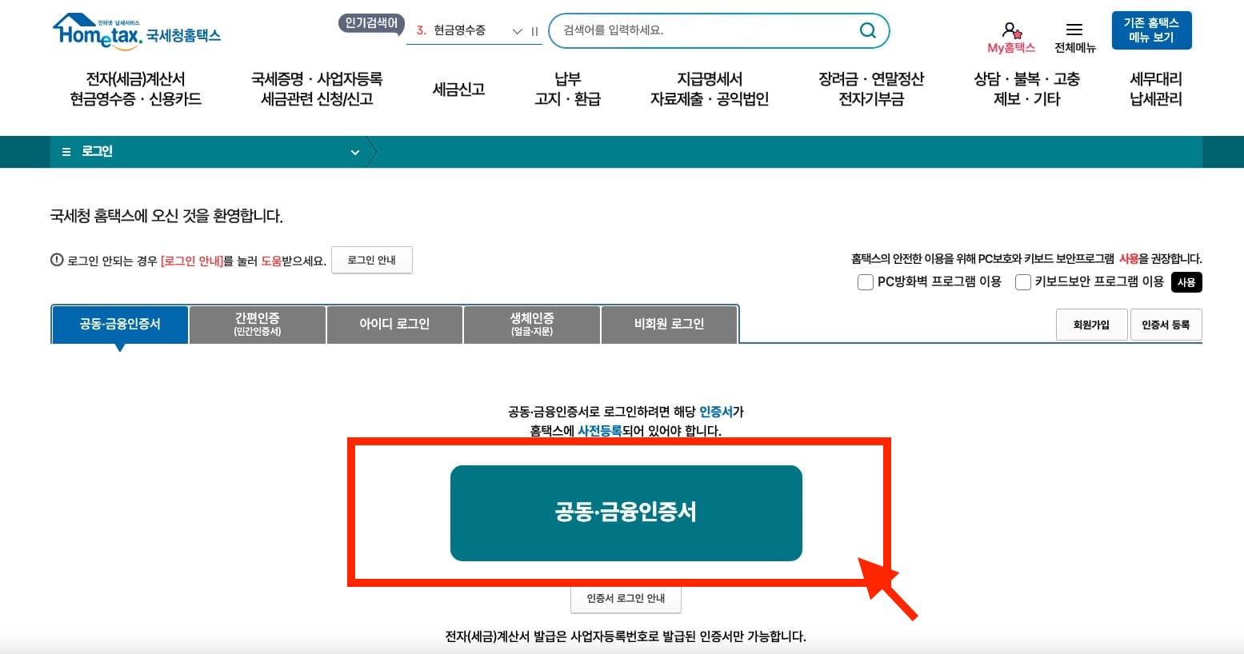Click the list icon beside 로그인 breadcrumb
Screen dimensions: 1244x654
coord(66,151)
